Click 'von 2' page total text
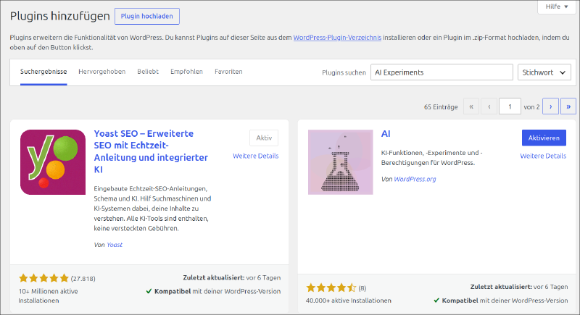Image resolution: width=580 pixels, height=315 pixels. tap(531, 106)
